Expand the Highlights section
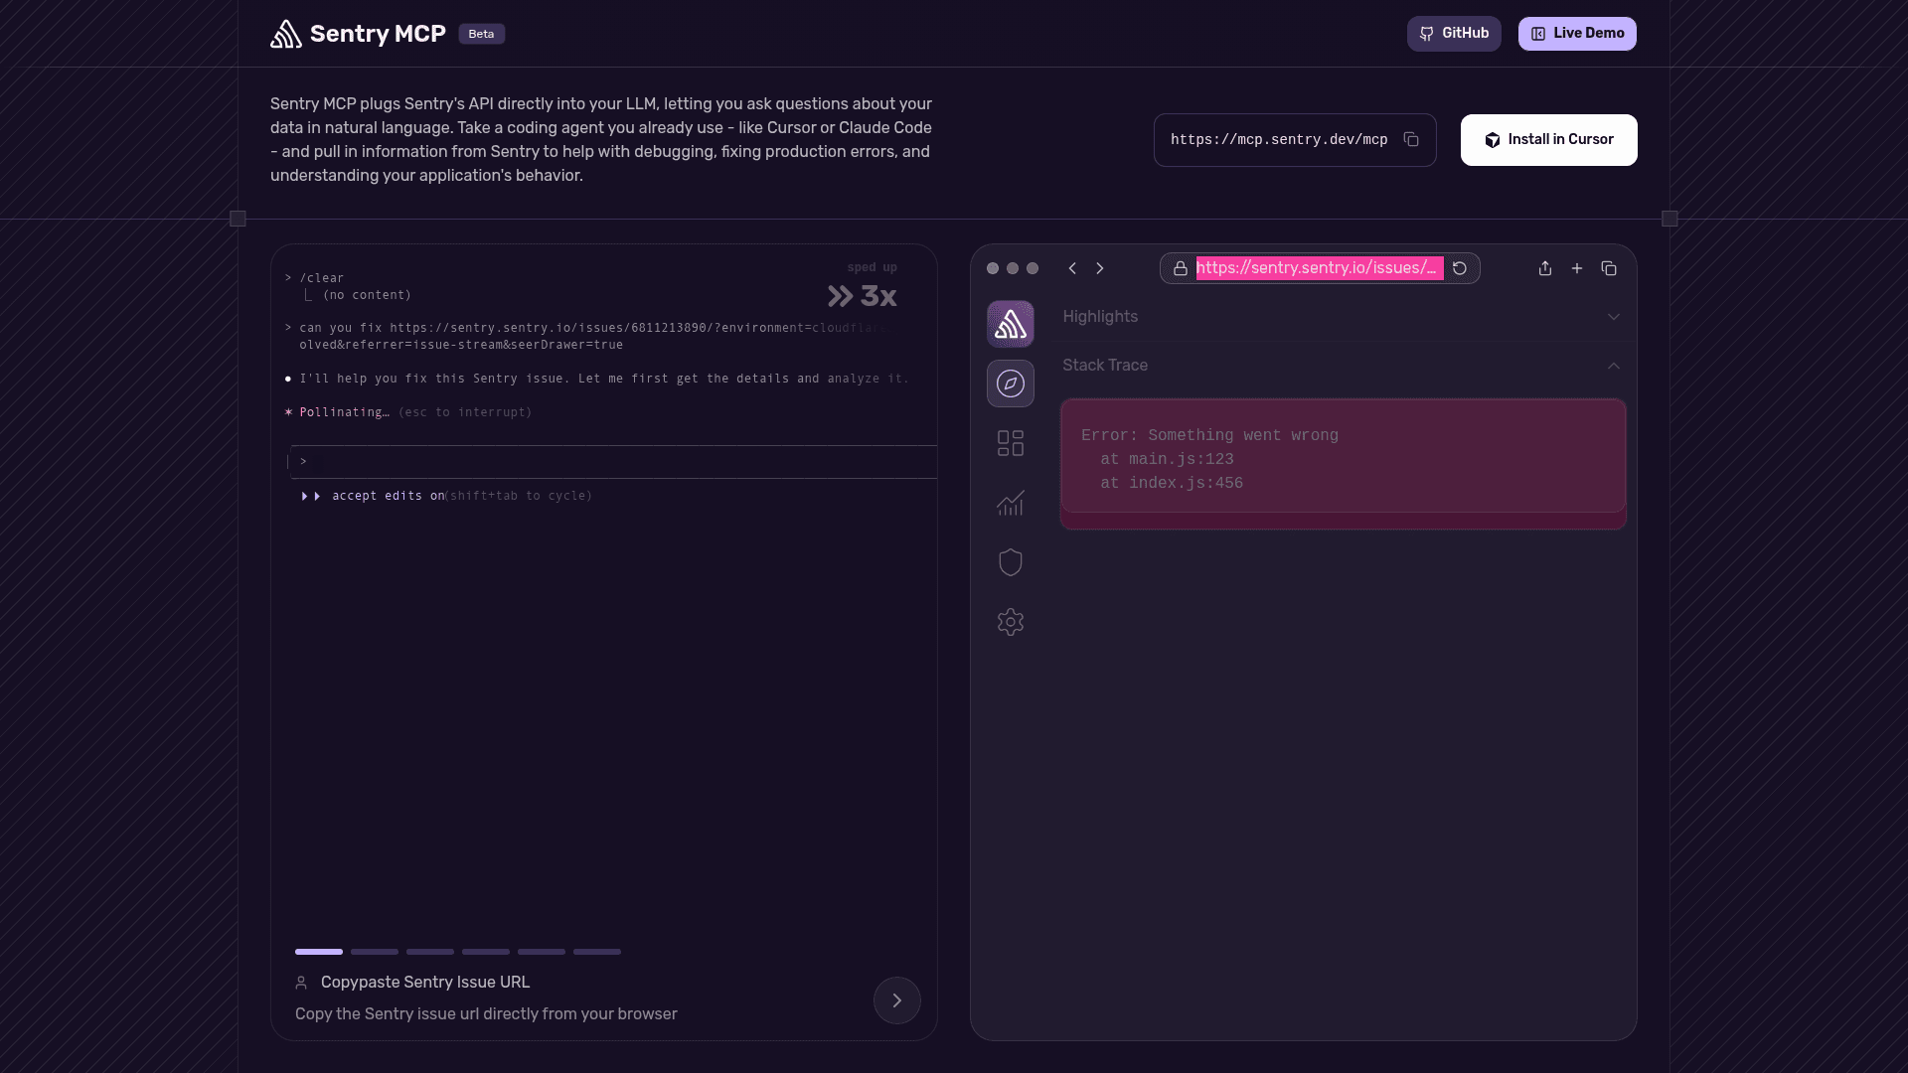Viewport: 1908px width, 1073px height. (1343, 317)
